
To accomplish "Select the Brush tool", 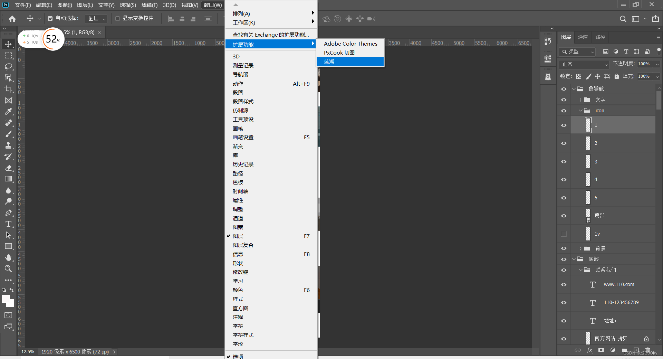I will (8, 134).
